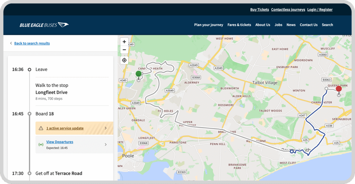
Task: Click the service update warning triangle icon
Action: point(41,128)
